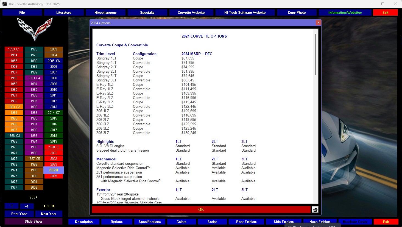Click the red Exit button in top bar
This screenshot has width=402, height=227.
click(x=386, y=13)
